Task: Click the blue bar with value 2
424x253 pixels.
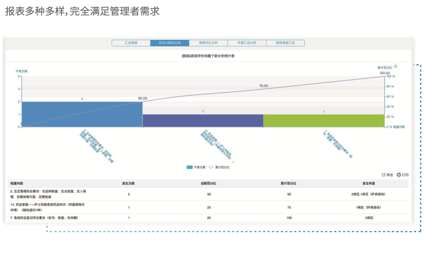Action: 82,114
